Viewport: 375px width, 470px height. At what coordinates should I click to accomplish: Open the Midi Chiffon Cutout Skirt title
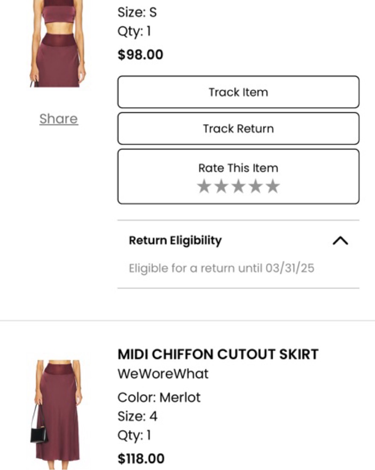pyautogui.click(x=218, y=354)
